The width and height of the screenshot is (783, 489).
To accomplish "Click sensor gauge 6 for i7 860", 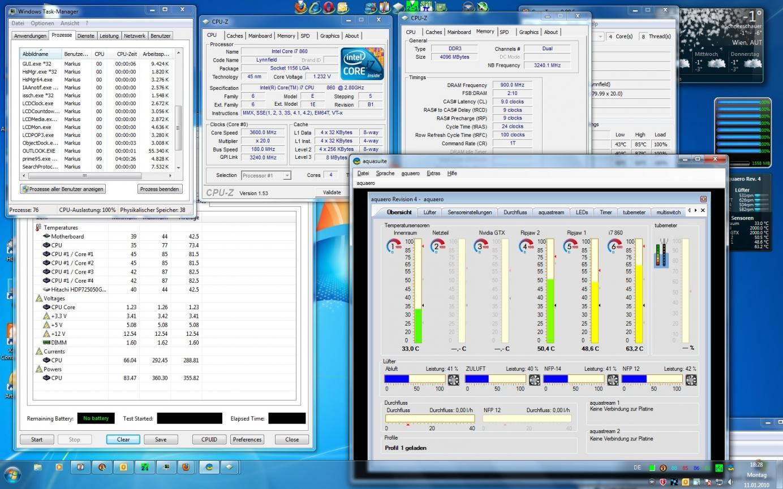I will 614,246.
